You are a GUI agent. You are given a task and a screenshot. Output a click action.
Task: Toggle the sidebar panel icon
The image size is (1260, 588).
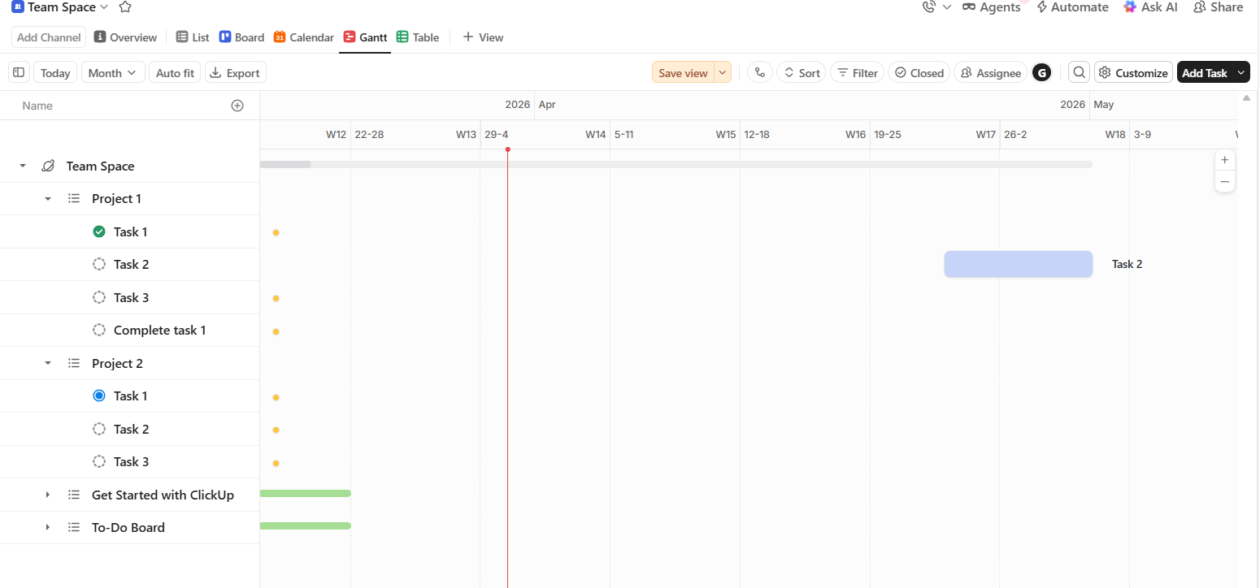tap(19, 72)
